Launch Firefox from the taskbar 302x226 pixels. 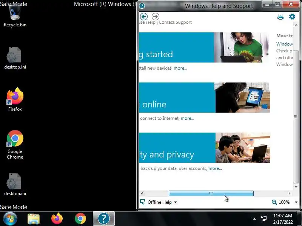pos(57,219)
